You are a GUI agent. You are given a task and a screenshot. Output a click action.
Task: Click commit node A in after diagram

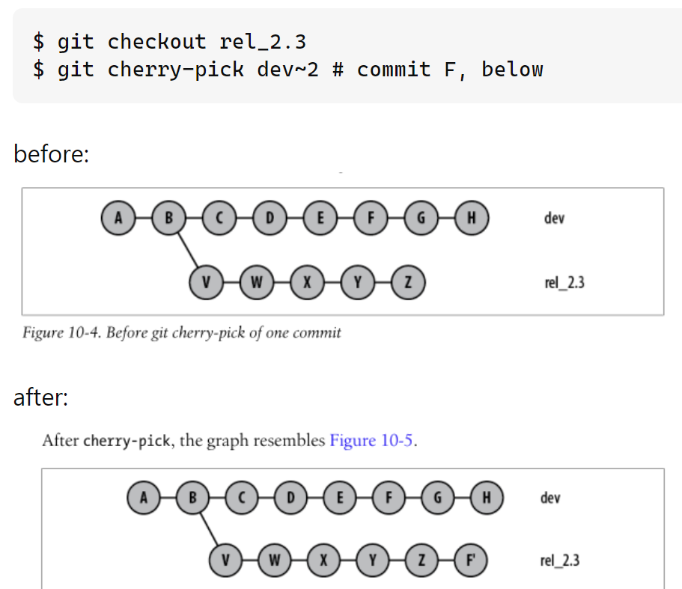[144, 497]
